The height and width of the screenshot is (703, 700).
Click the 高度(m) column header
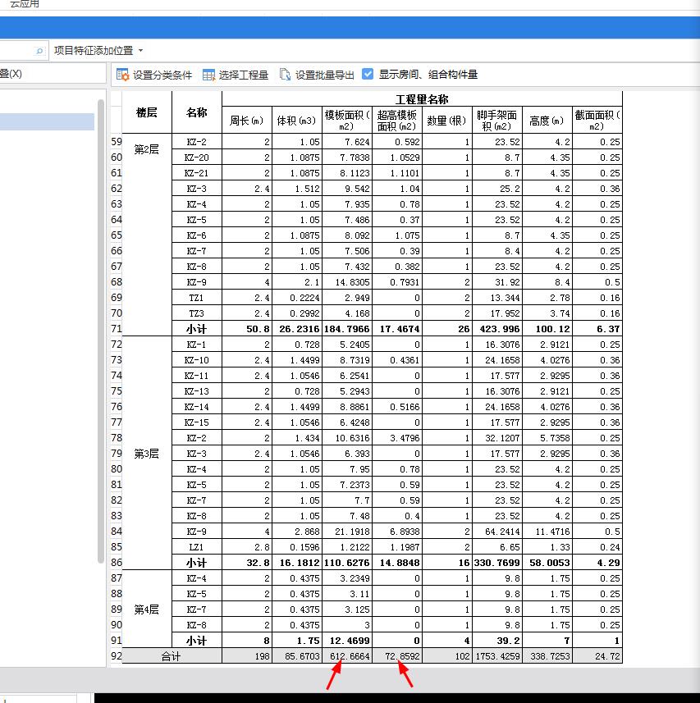pyautogui.click(x=547, y=120)
